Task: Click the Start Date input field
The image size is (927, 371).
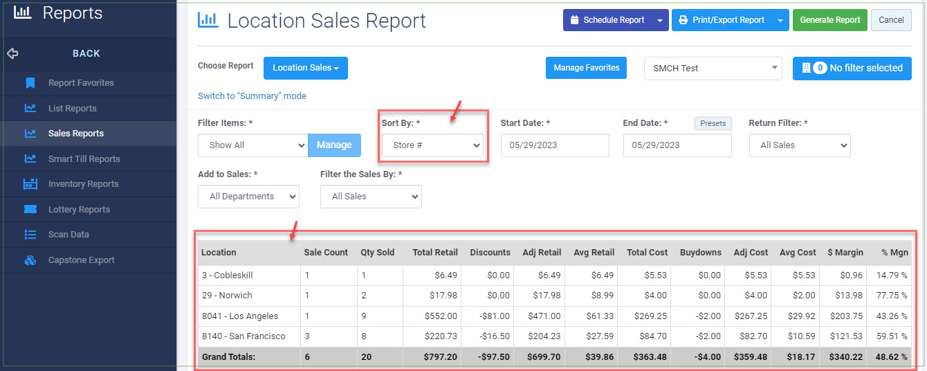Action: (554, 145)
